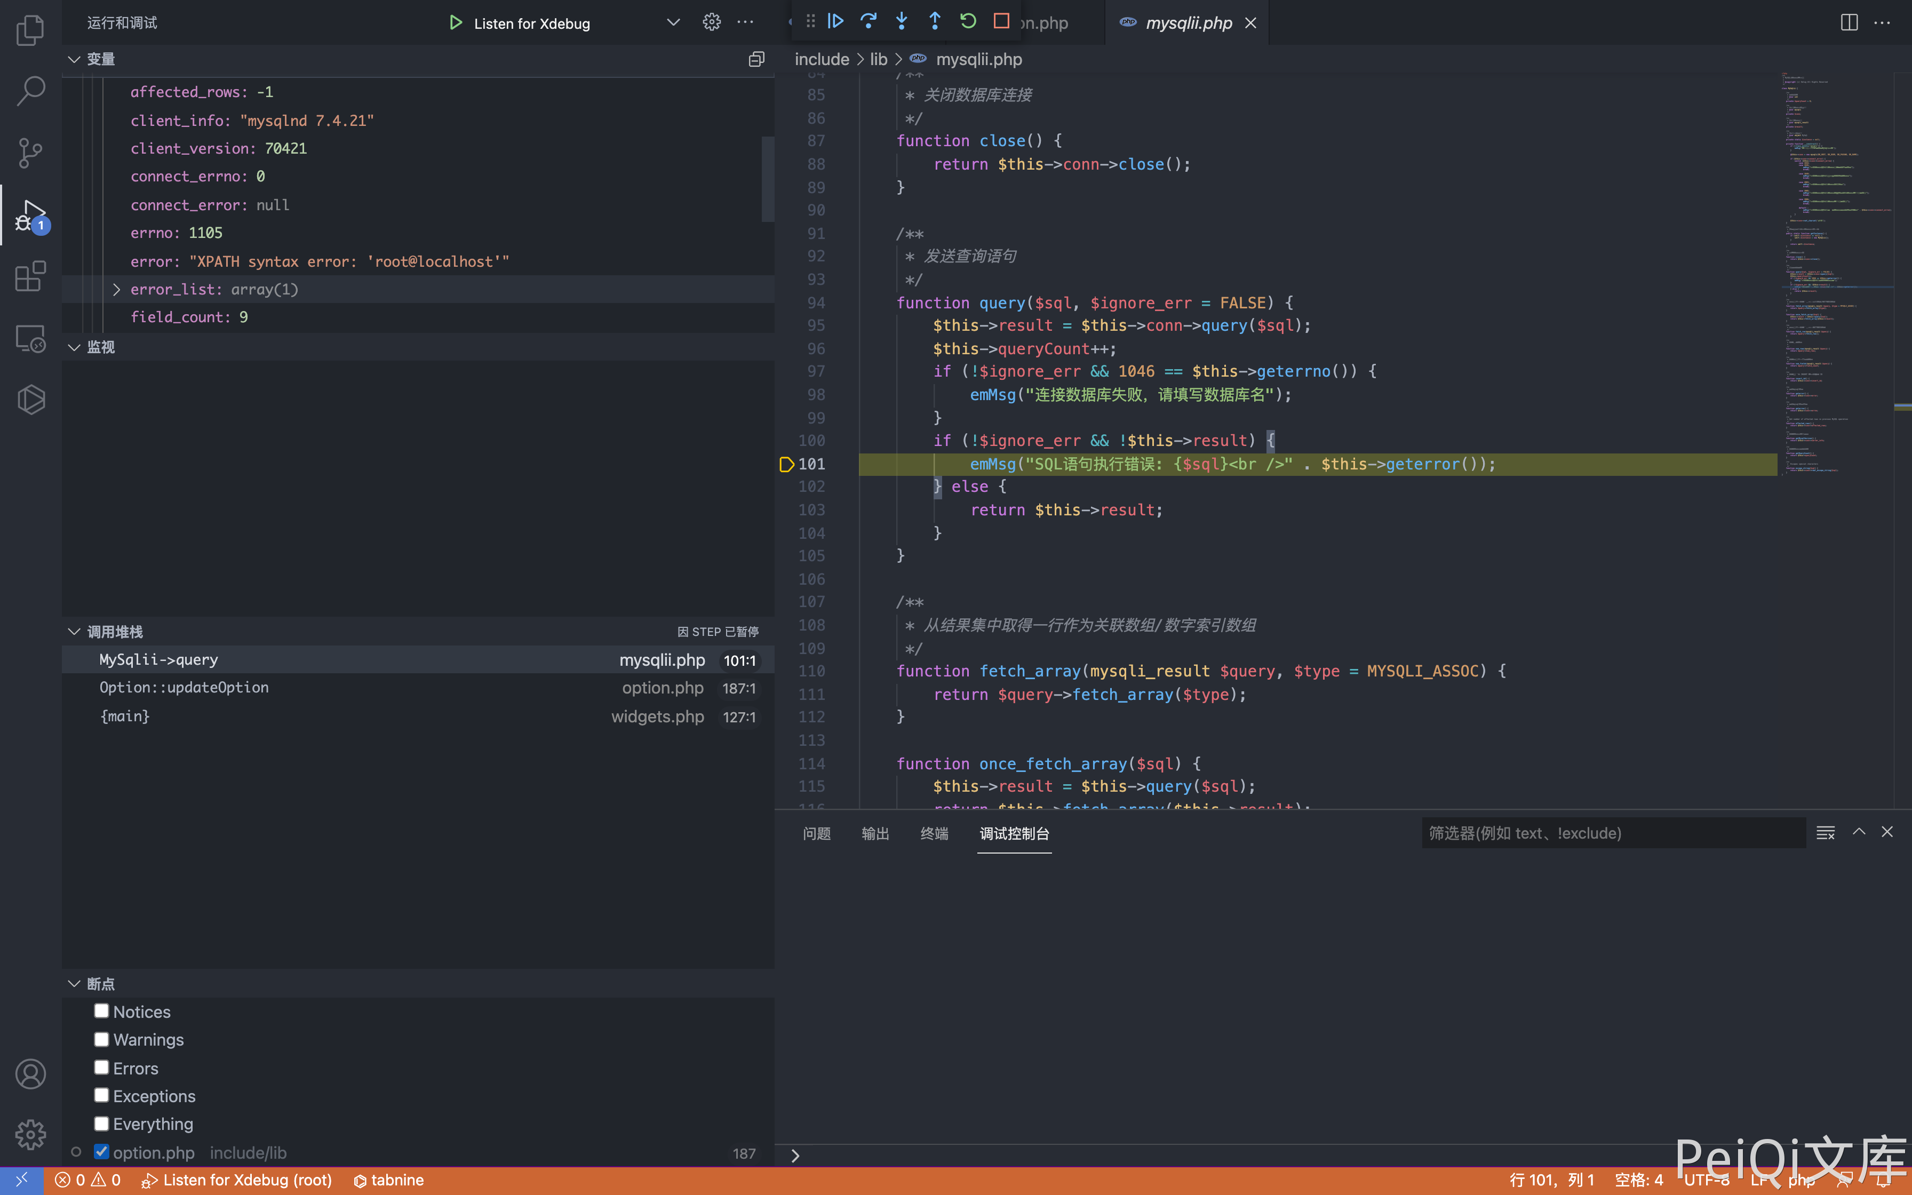This screenshot has width=1912, height=1195.
Task: Click the Step Out debug icon
Action: pos(935,21)
